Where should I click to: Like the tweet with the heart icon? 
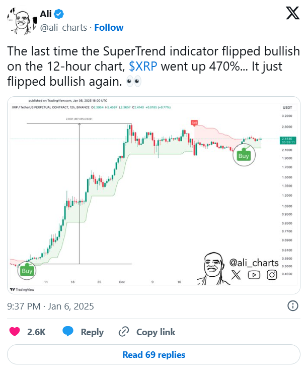15,331
